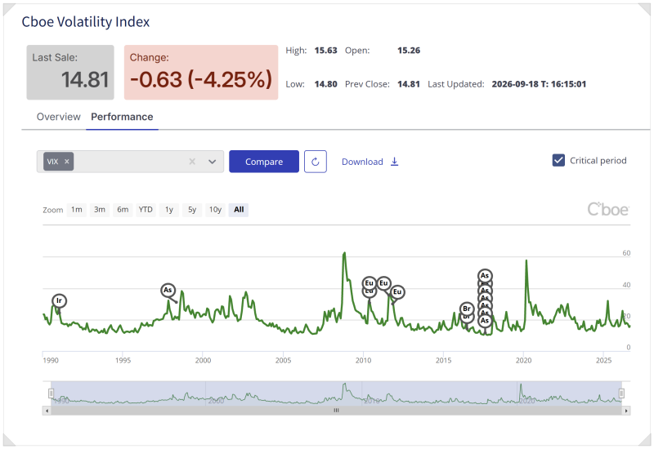
Task: Clear the symbol selector with gray x
Action: tap(192, 162)
